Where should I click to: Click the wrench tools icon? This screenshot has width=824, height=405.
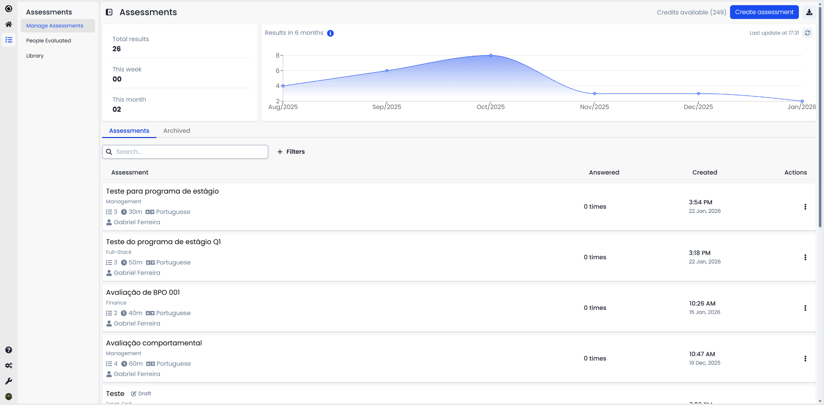[x=9, y=381]
